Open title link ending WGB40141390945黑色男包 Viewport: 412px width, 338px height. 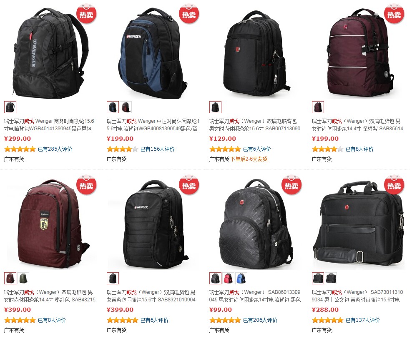[49, 125]
